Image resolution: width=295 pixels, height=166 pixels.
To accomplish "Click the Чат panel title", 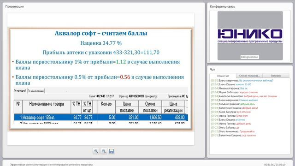I will tap(212, 70).
